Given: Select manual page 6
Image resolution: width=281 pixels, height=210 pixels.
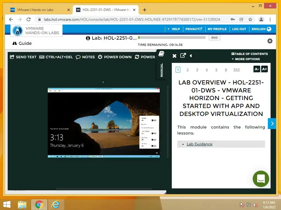Looking at the screenshot, I should click(x=226, y=70).
